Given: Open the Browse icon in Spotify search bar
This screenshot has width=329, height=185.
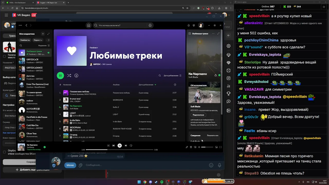Looking at the screenshot, I should click(x=150, y=25).
